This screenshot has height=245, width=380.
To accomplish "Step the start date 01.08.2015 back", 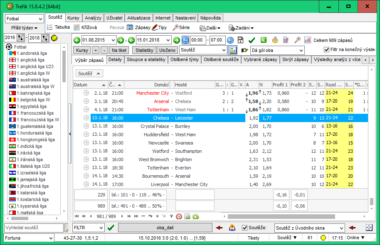I will pyautogui.click(x=77, y=40).
